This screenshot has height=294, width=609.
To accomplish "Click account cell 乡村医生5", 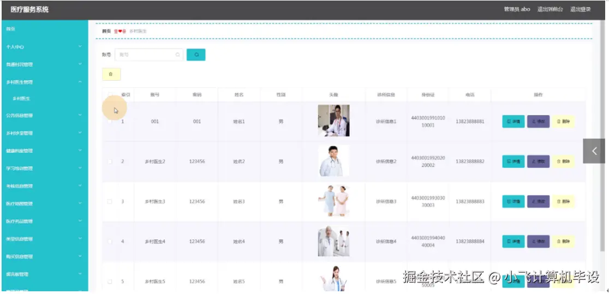I will coord(155,281).
